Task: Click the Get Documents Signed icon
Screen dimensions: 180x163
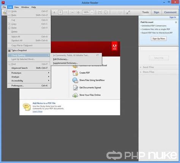Action: (76, 88)
